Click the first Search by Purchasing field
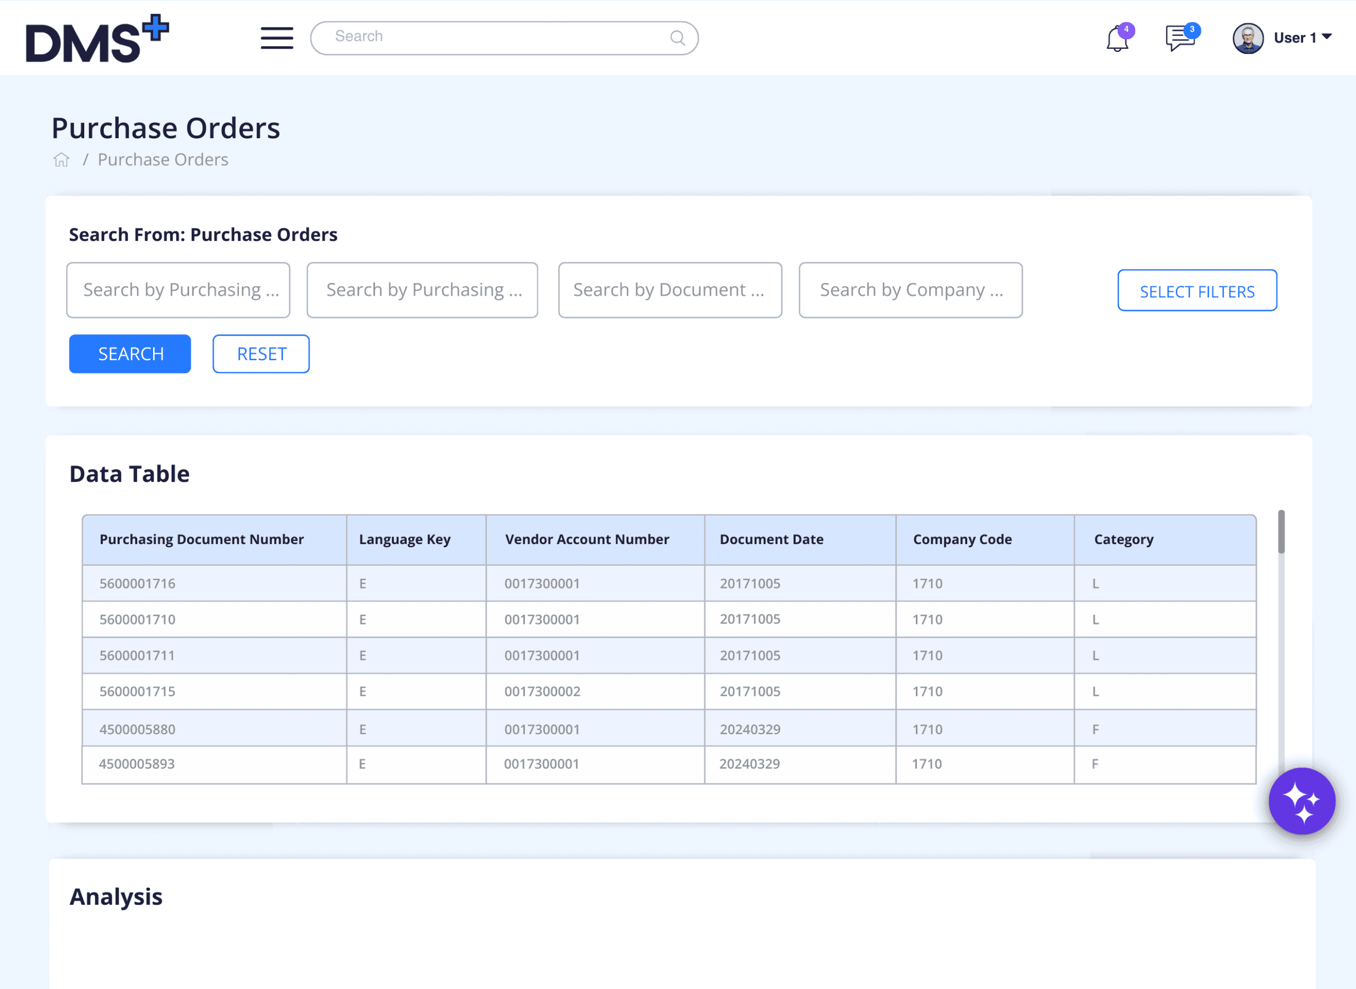Image resolution: width=1356 pixels, height=989 pixels. [x=178, y=290]
